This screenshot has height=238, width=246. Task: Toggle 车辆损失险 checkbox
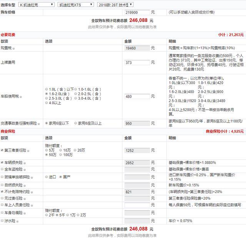2,162
